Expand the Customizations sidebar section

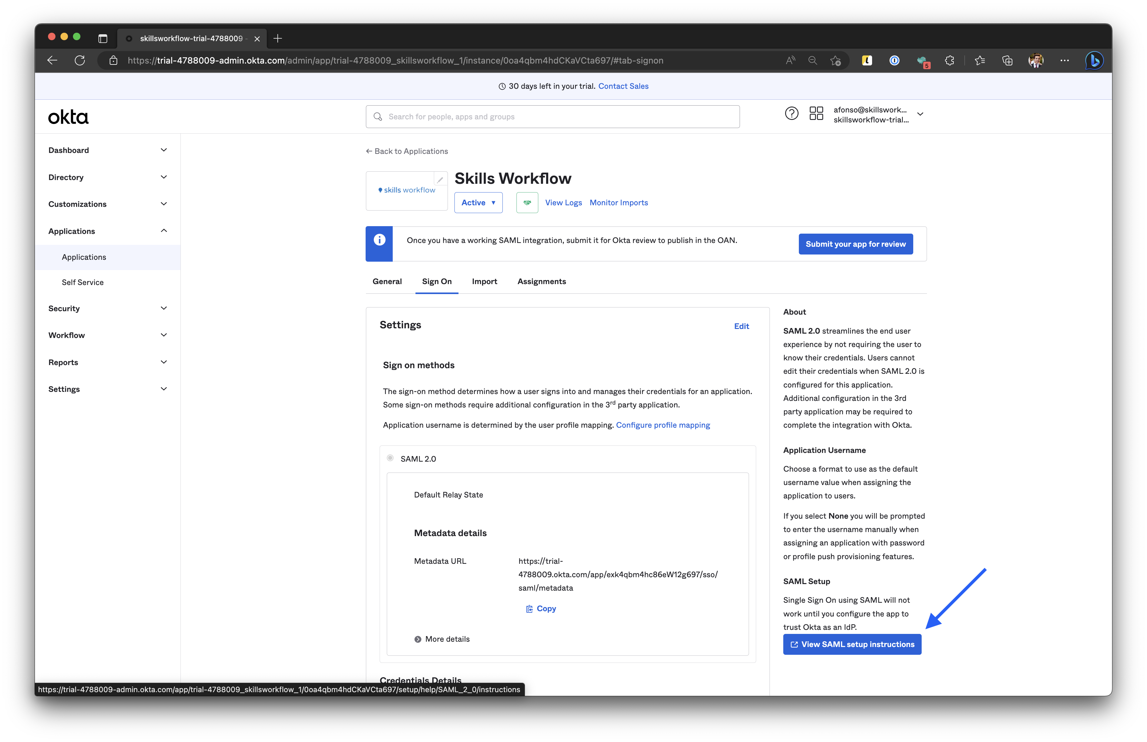point(108,204)
